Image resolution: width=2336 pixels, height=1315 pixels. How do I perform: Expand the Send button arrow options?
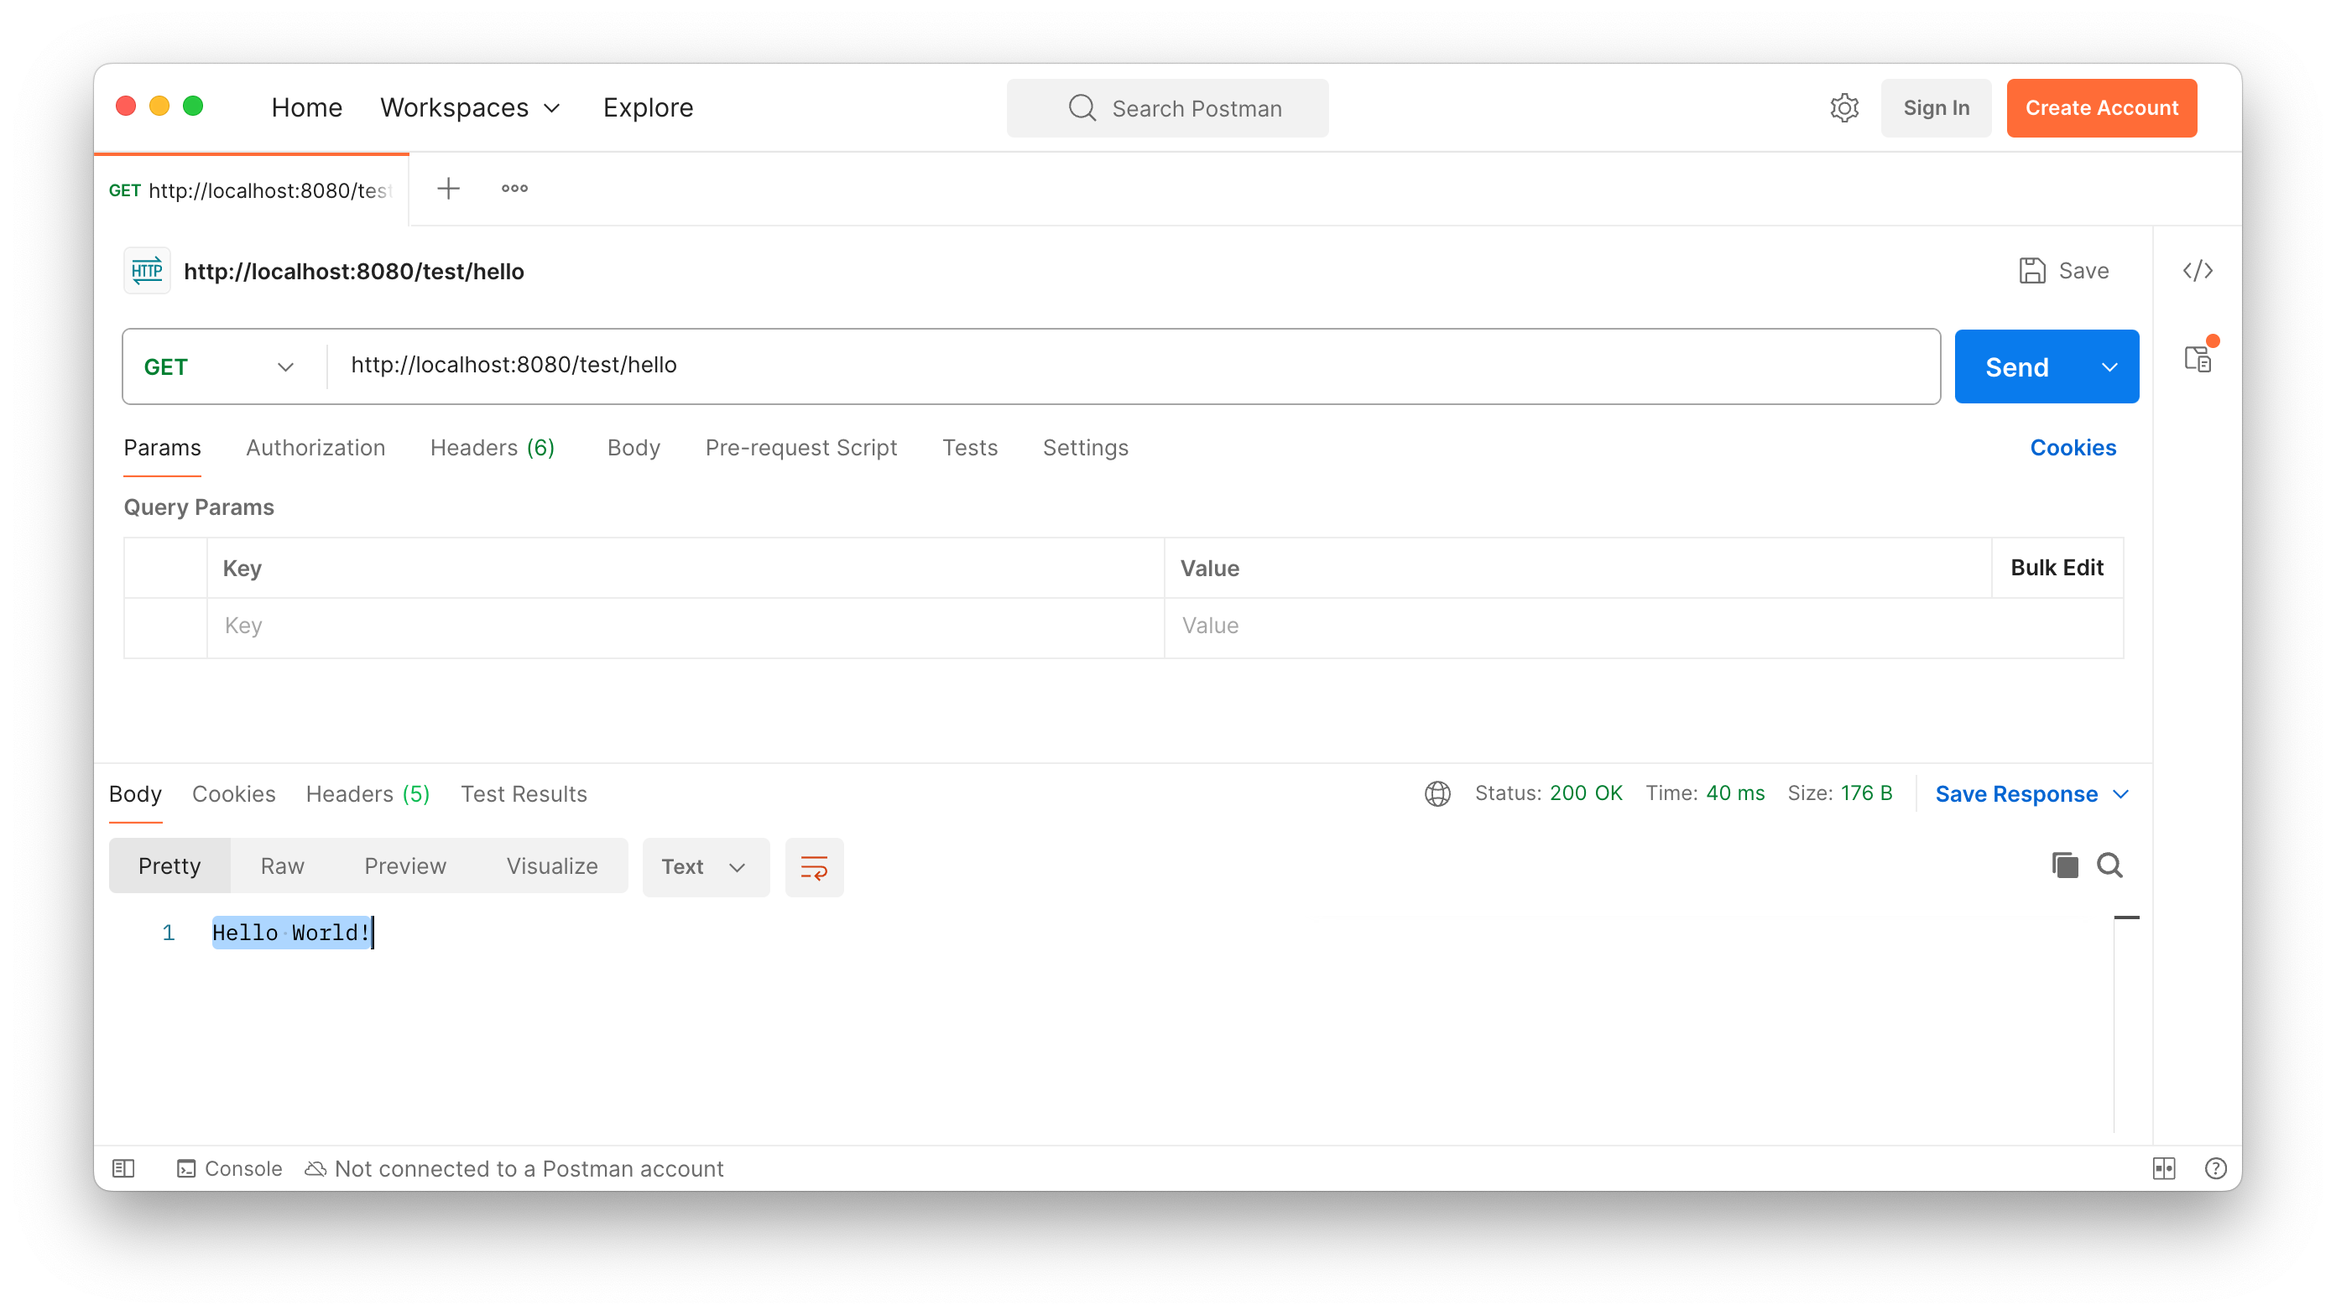(2109, 367)
